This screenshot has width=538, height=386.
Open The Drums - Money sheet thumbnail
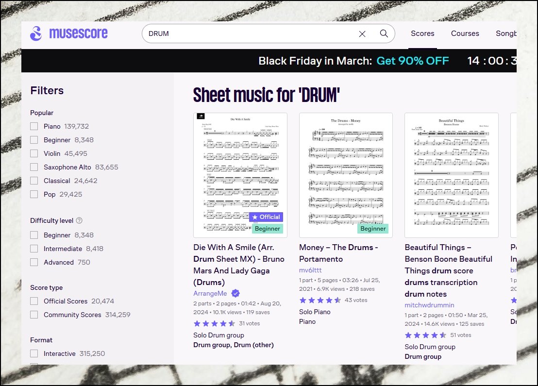(346, 175)
